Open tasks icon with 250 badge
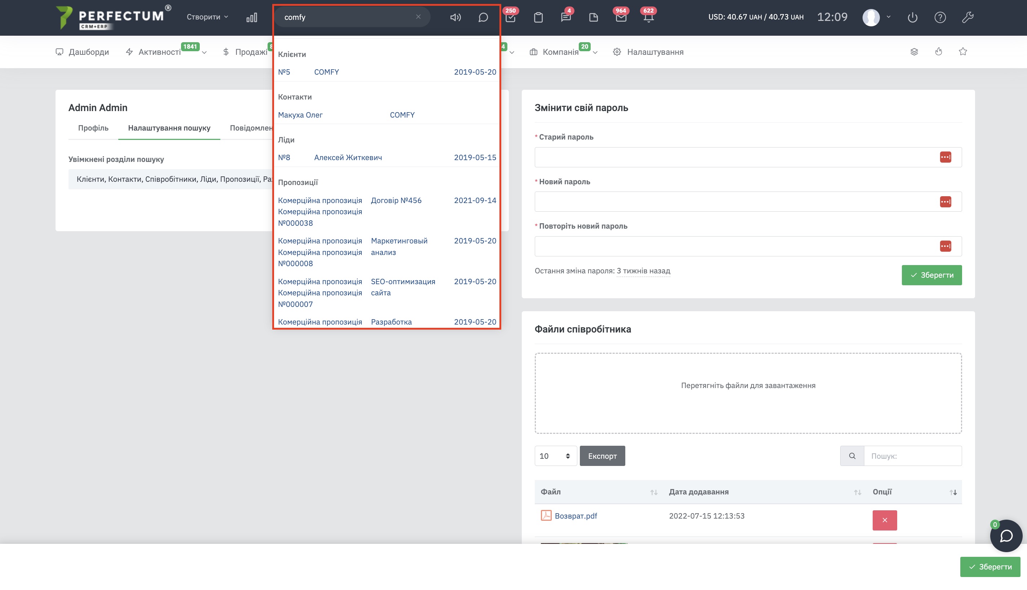Screen dimensions: 1027x590 [x=511, y=17]
